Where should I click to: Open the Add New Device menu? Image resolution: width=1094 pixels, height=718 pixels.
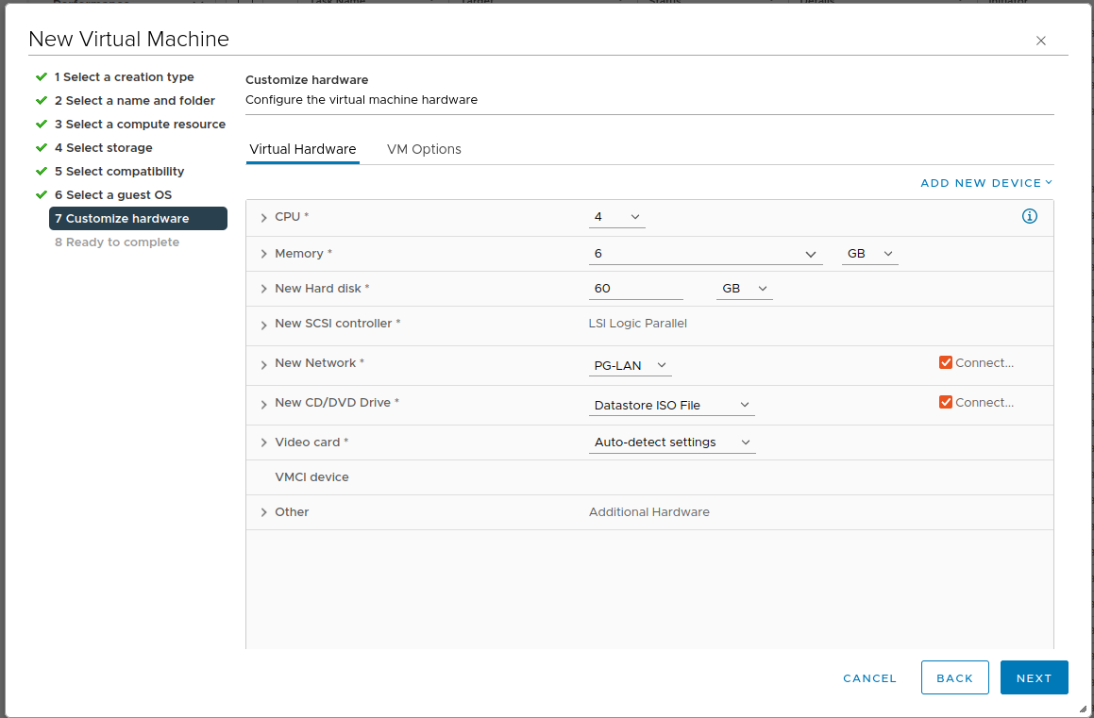[x=985, y=183]
